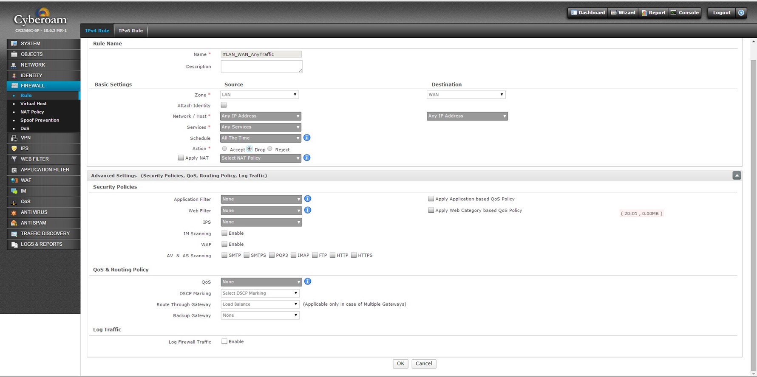Open the Backup Gateway dropdown
Viewport: 757px width, 377px height.
click(260, 315)
